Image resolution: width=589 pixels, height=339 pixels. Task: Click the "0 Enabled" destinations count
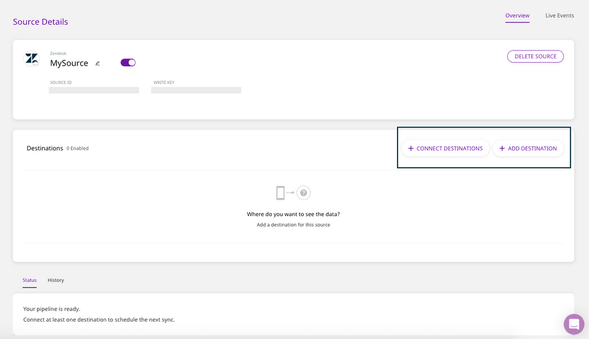coord(77,149)
